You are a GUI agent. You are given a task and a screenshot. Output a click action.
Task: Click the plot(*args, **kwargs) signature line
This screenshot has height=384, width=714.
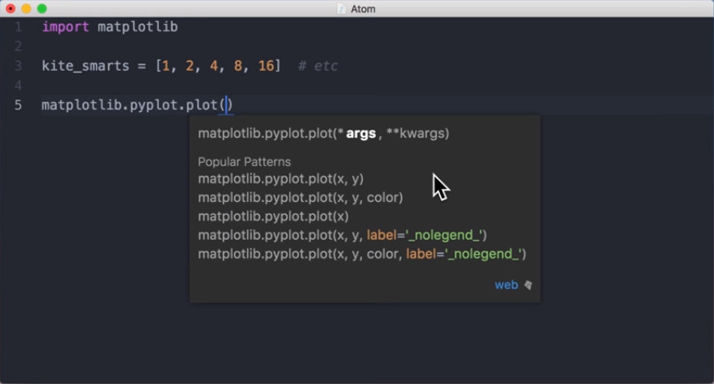point(323,133)
